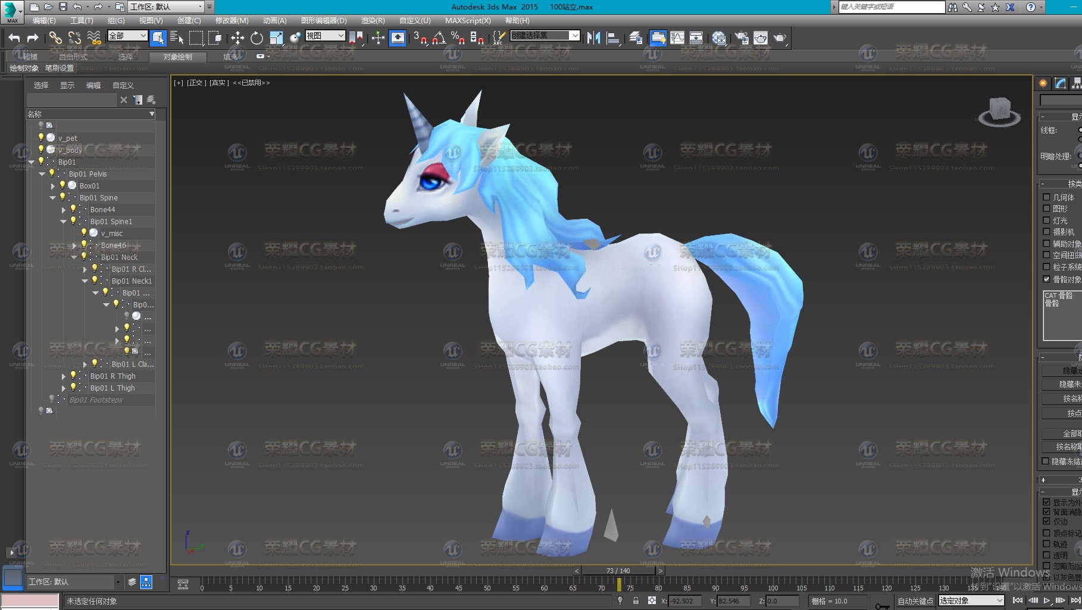Viewport: 1082px width, 610px height.
Task: Open the Render Setup teapot icon
Action: [742, 38]
